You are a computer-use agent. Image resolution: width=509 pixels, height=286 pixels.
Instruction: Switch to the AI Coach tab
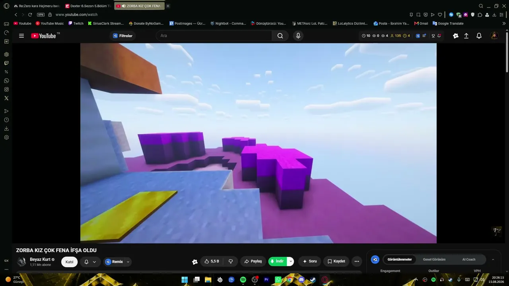click(x=469, y=259)
